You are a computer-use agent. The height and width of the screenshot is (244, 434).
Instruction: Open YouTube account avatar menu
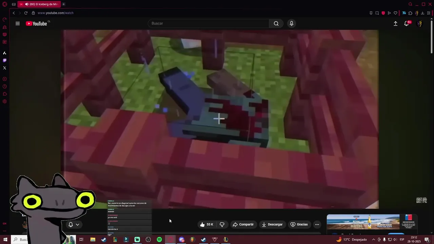pyautogui.click(x=420, y=23)
